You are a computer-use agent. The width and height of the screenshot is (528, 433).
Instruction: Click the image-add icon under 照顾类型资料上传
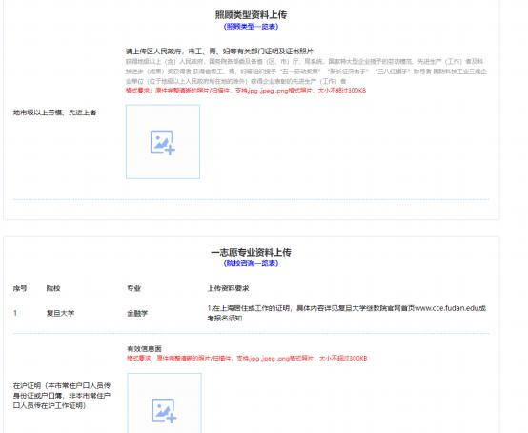coord(163,142)
